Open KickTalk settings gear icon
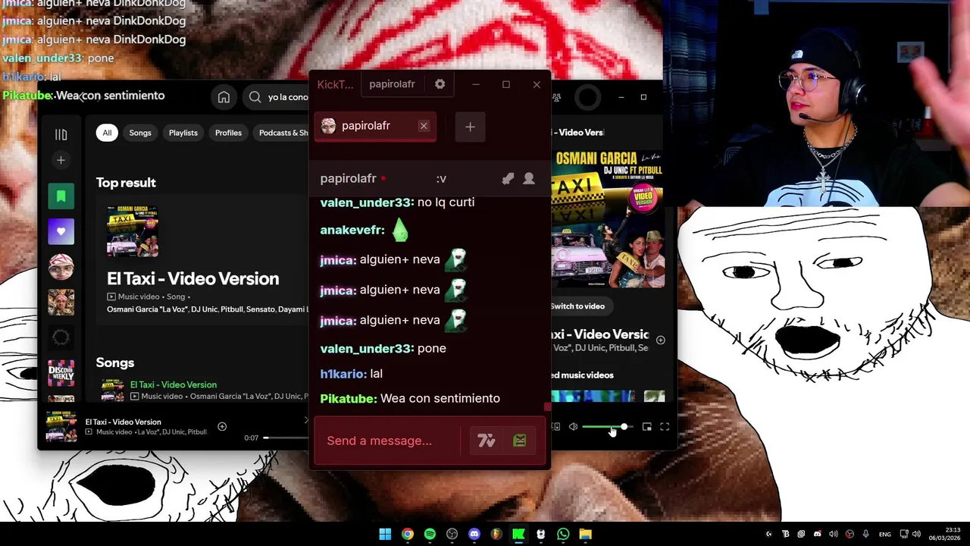 (x=440, y=84)
